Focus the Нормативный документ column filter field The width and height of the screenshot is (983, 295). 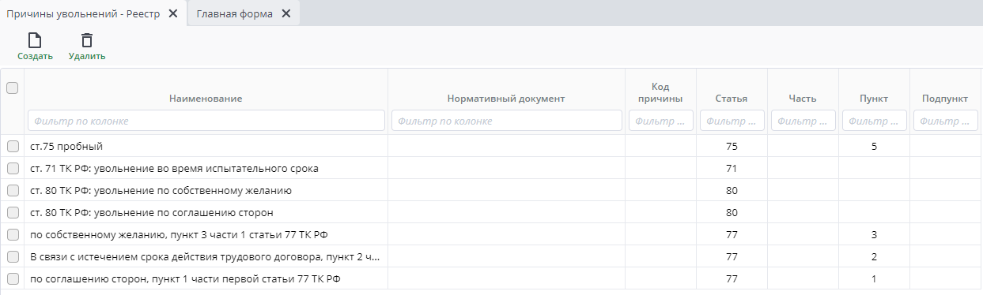pos(507,121)
